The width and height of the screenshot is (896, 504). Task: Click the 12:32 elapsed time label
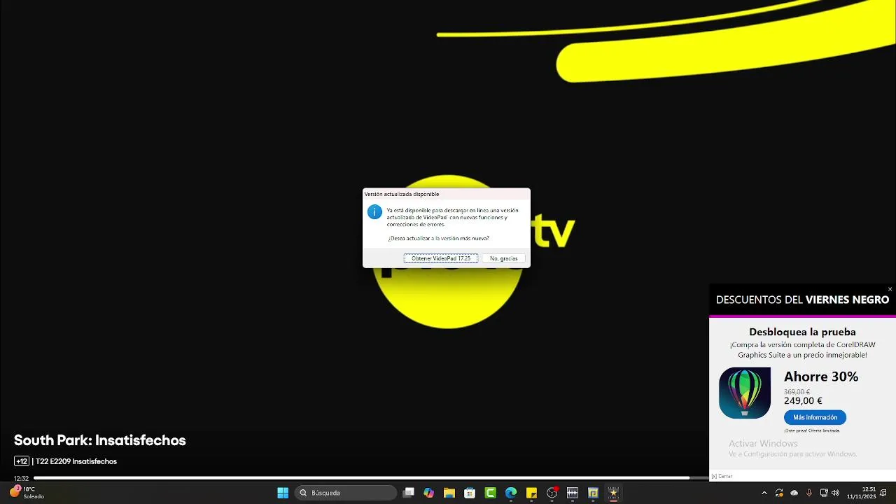click(22, 479)
